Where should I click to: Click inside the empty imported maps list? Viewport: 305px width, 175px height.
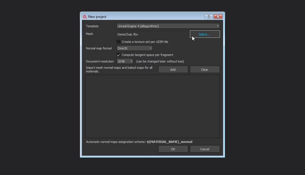[x=152, y=106]
